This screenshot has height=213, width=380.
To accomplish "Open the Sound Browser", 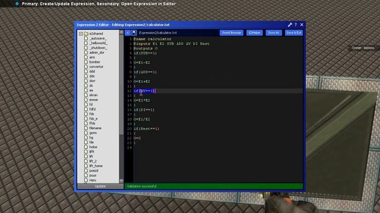I will coord(232,33).
